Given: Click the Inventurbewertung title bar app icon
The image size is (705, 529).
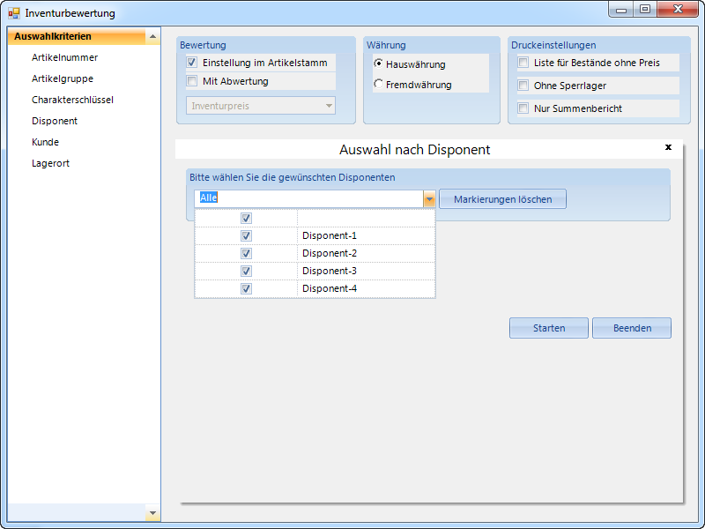Looking at the screenshot, I should pyautogui.click(x=14, y=13).
